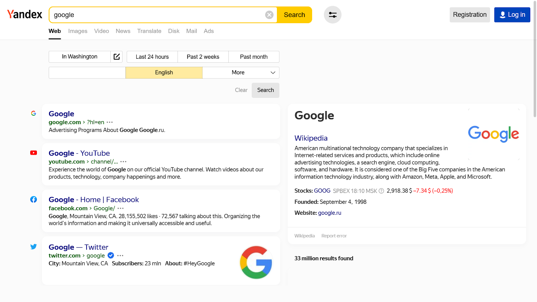Click the yellow Search button
This screenshot has width=537, height=302.
(x=294, y=15)
